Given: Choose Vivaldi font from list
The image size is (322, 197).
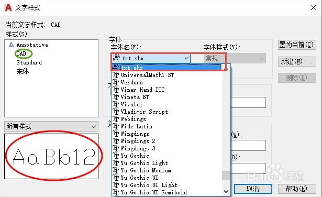Looking at the screenshot, I should point(131,104).
